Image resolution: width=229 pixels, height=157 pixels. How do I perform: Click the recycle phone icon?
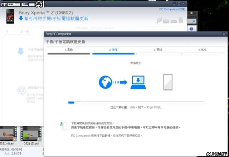[x=21, y=90]
